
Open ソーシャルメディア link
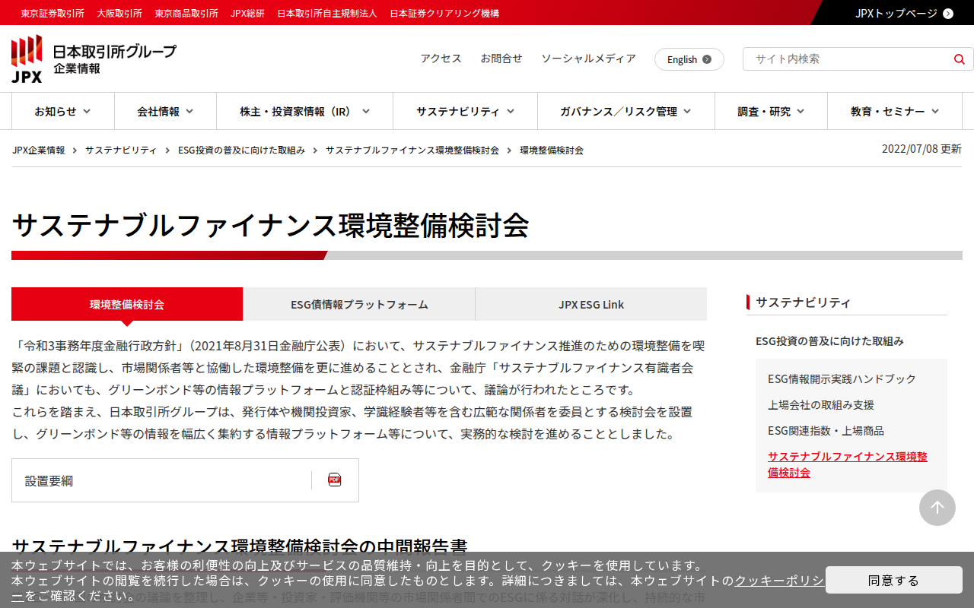588,59
